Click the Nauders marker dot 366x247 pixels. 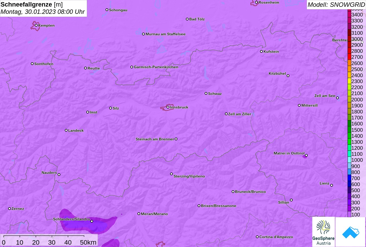point(59,175)
